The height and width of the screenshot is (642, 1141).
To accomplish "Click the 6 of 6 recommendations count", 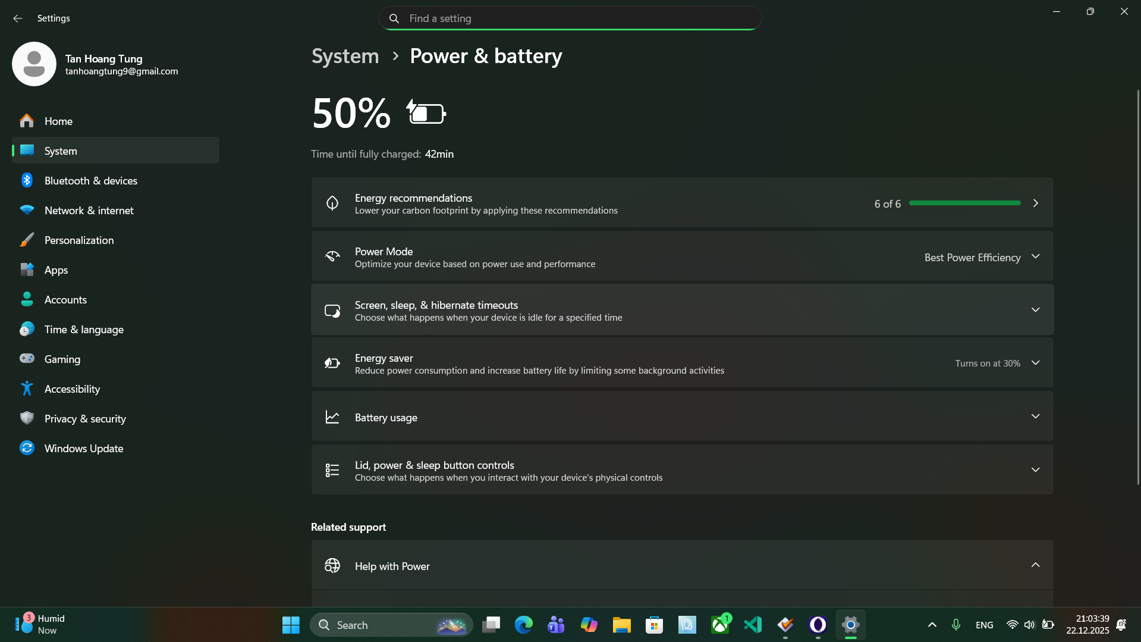I will 887,204.
